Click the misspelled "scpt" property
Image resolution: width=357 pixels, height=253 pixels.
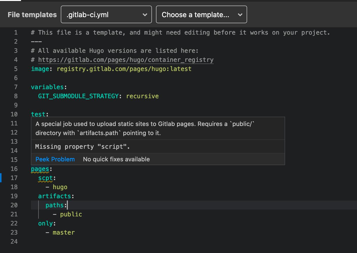tap(46, 178)
